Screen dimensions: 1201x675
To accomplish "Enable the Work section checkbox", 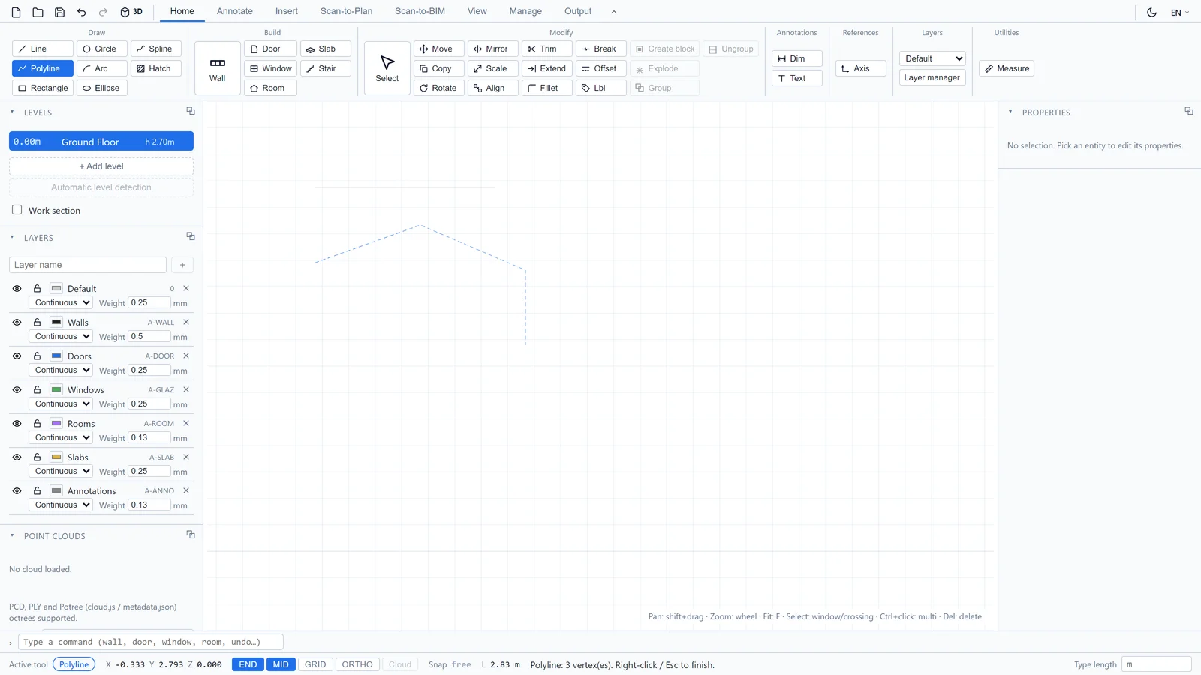I will click(17, 210).
